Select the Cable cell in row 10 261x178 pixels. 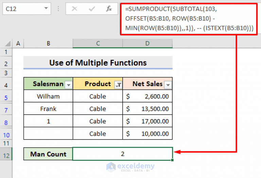(x=98, y=133)
